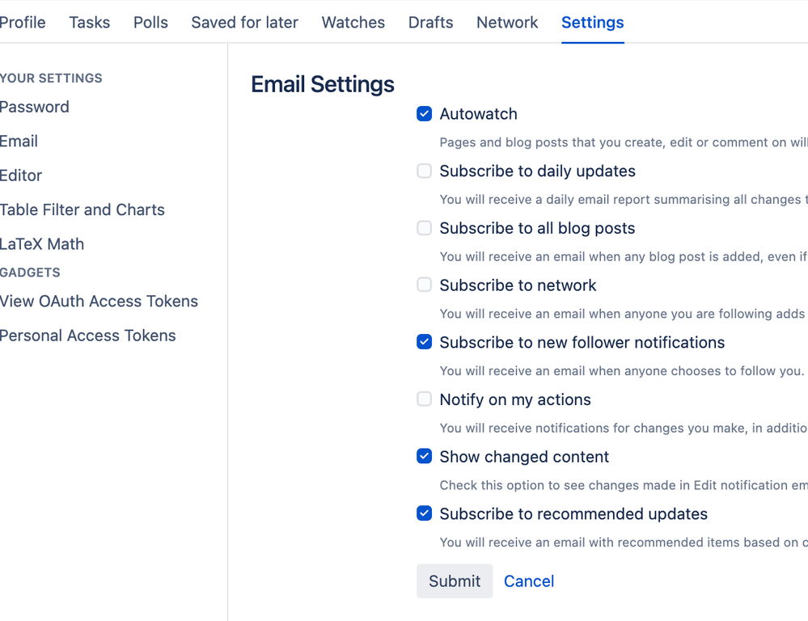Screen dimensions: 808x621
Task: Uncheck the Autowatch checkbox
Action: (424, 114)
